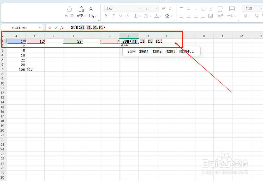Viewport: 263px width, 181px height.
Task: Open the font size 11 dropdown
Action: (156, 9)
